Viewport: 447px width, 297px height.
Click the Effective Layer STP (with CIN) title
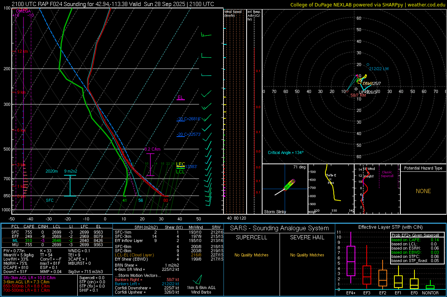pyautogui.click(x=391, y=227)
